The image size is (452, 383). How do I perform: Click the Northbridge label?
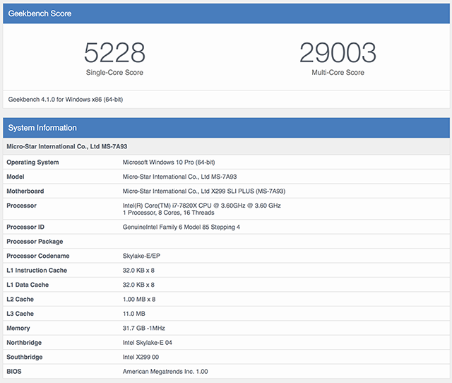(x=24, y=343)
